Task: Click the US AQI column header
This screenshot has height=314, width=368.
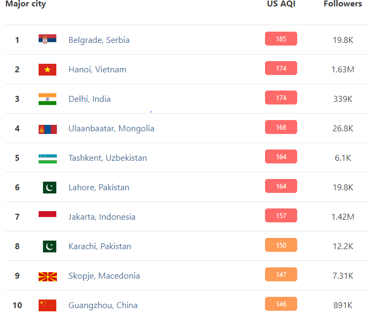Action: [x=281, y=4]
